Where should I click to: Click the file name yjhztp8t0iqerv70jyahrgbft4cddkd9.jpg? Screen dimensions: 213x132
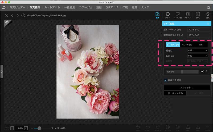[x=46, y=15]
